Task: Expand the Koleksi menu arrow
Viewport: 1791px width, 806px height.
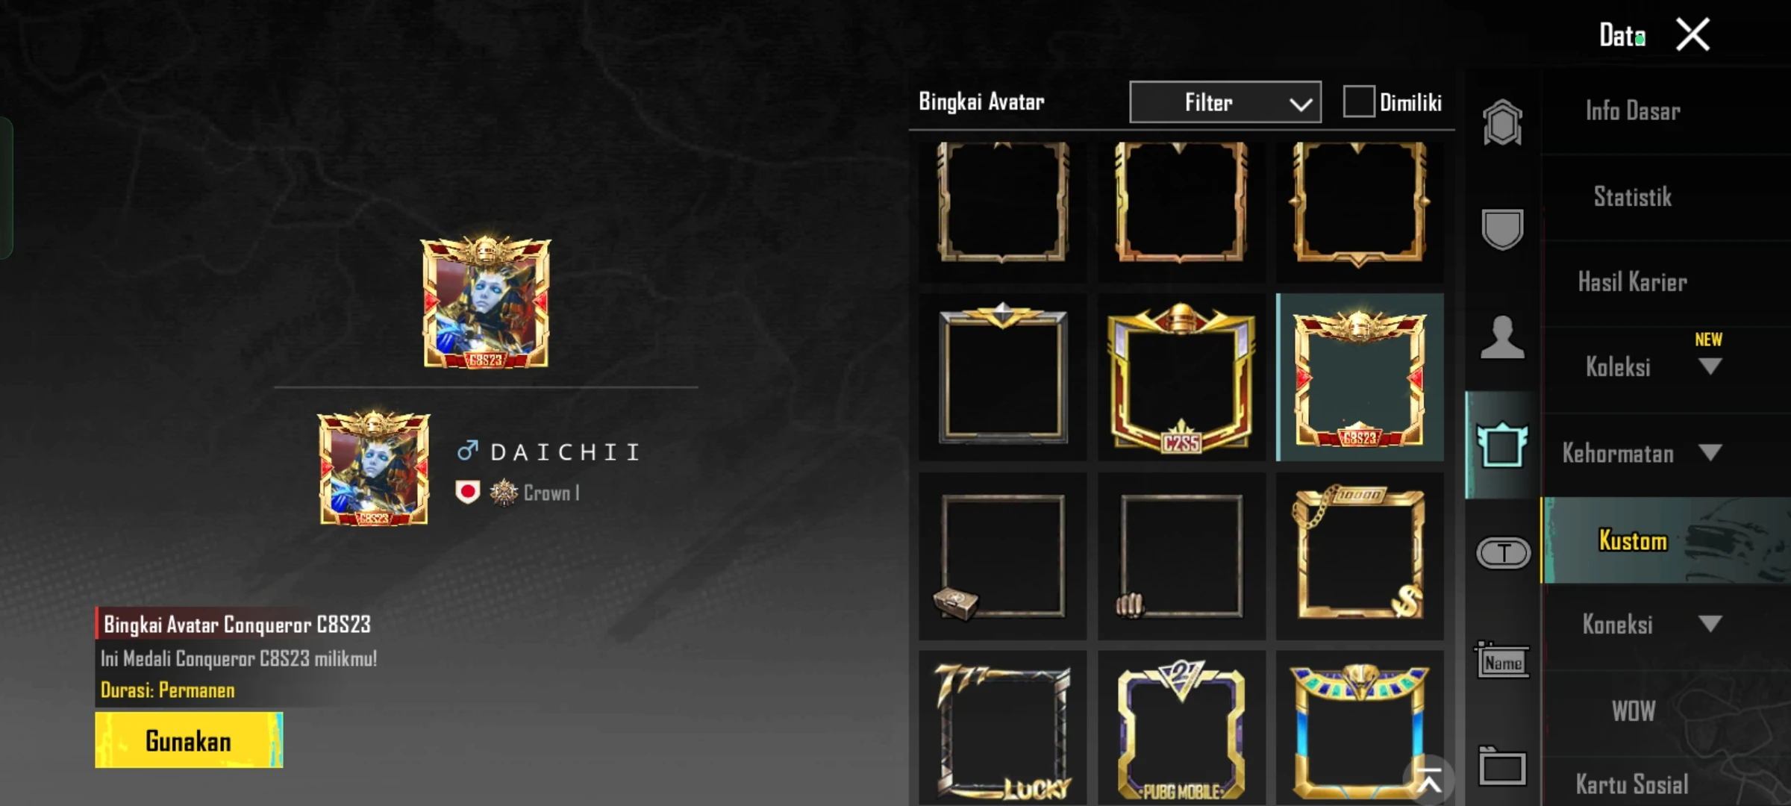Action: tap(1710, 366)
